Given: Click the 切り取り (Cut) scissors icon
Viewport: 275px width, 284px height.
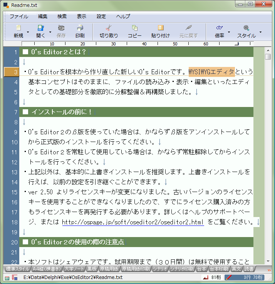Looking at the screenshot, I should (x=109, y=28).
